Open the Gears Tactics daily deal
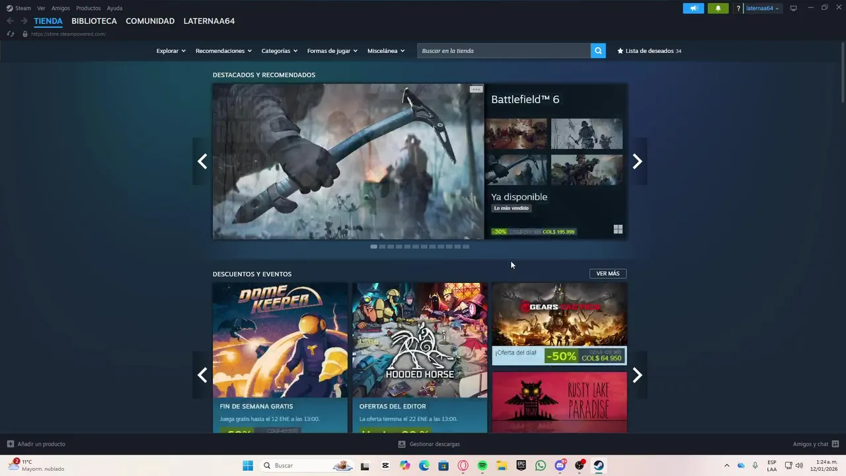 (559, 324)
